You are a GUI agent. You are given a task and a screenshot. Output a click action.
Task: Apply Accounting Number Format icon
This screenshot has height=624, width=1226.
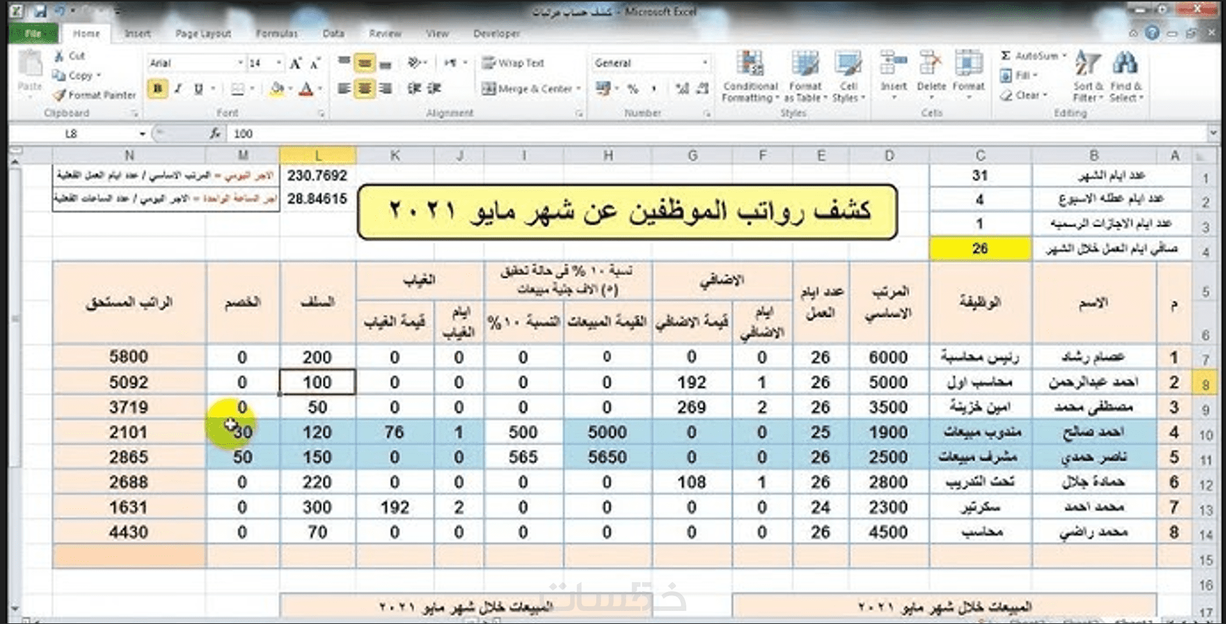click(x=602, y=88)
